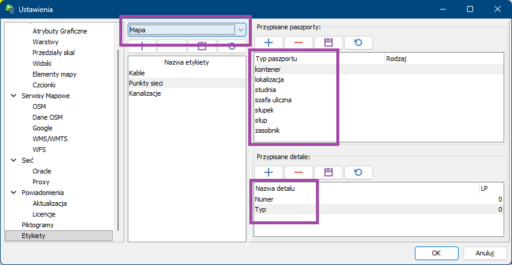Collapse the Serwisy Mapowe tree node
This screenshot has width=512, height=265.
pos(14,96)
